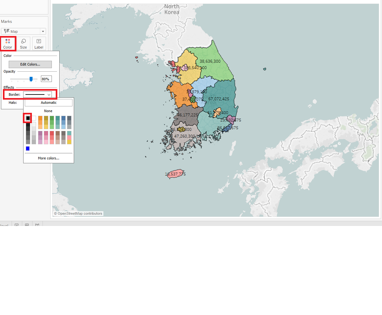Select None for border color
The image size is (382, 315).
(48, 111)
